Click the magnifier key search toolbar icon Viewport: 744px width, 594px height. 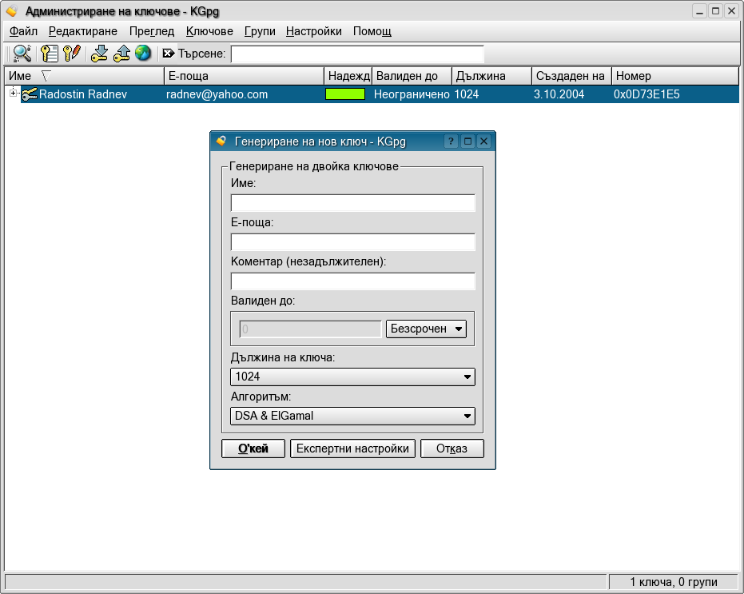point(22,54)
